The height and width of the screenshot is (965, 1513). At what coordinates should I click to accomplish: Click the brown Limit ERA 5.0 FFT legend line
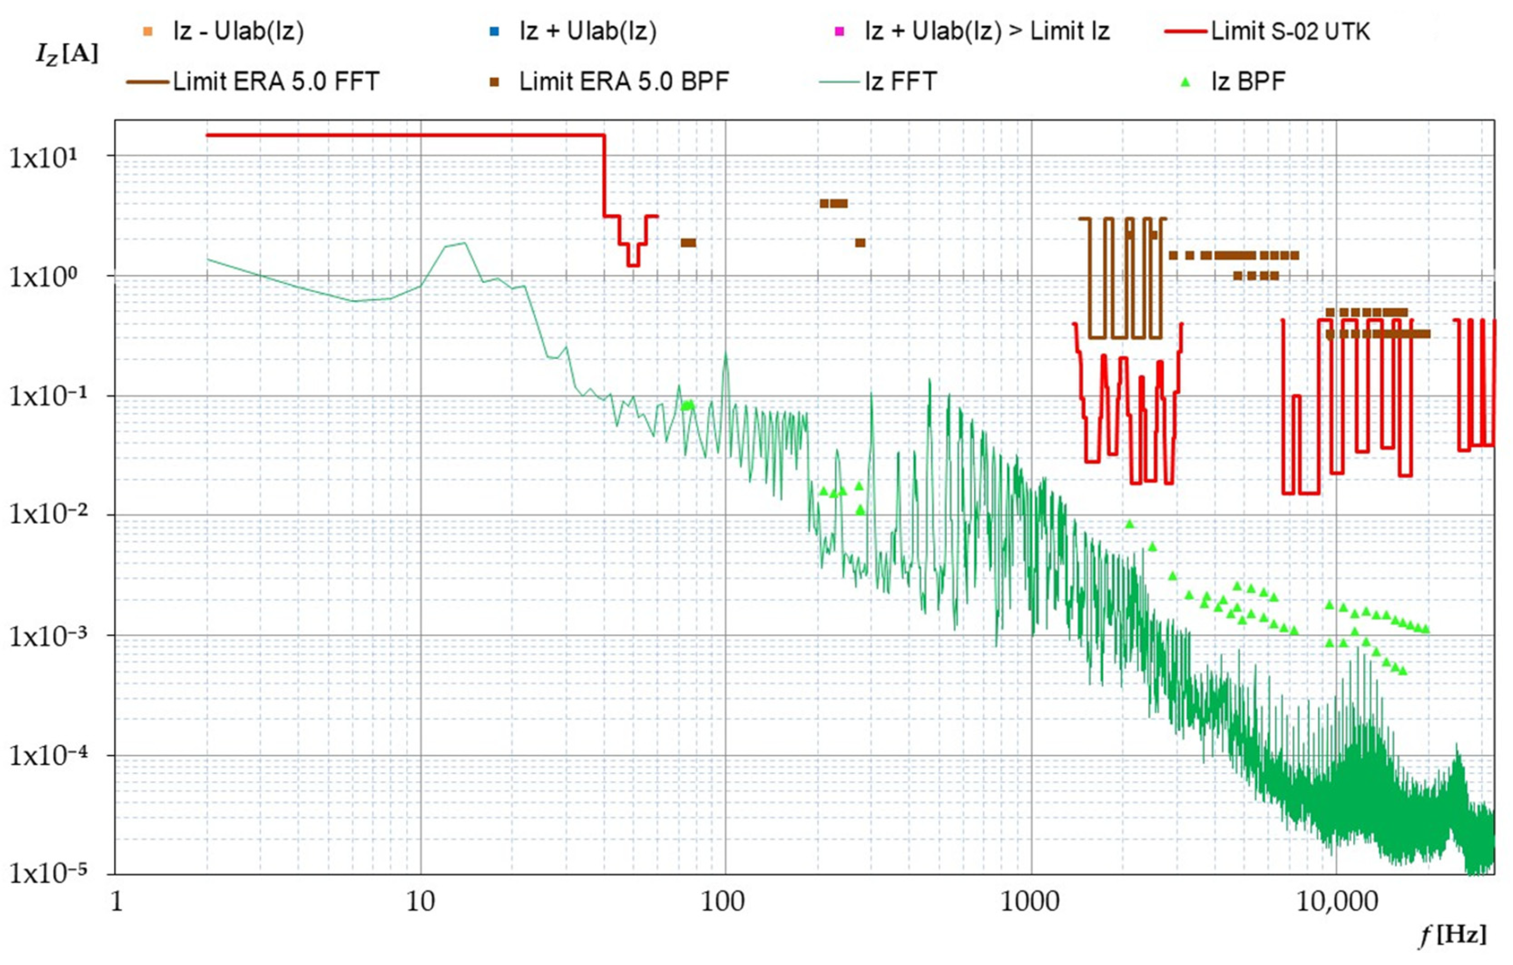[148, 82]
